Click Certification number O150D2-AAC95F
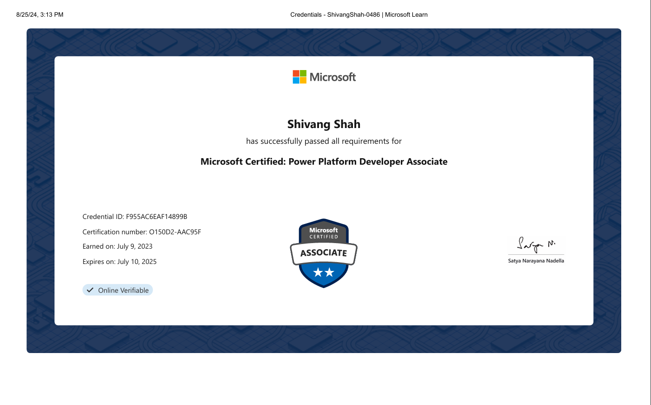 click(x=142, y=232)
